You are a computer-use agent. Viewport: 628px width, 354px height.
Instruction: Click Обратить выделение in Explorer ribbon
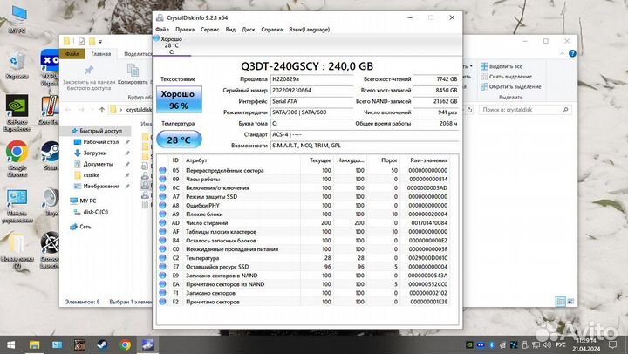pos(510,86)
